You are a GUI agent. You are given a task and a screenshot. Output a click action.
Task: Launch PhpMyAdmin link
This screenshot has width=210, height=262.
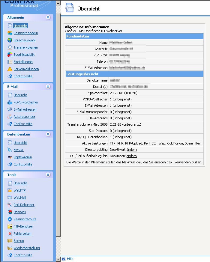(23, 157)
